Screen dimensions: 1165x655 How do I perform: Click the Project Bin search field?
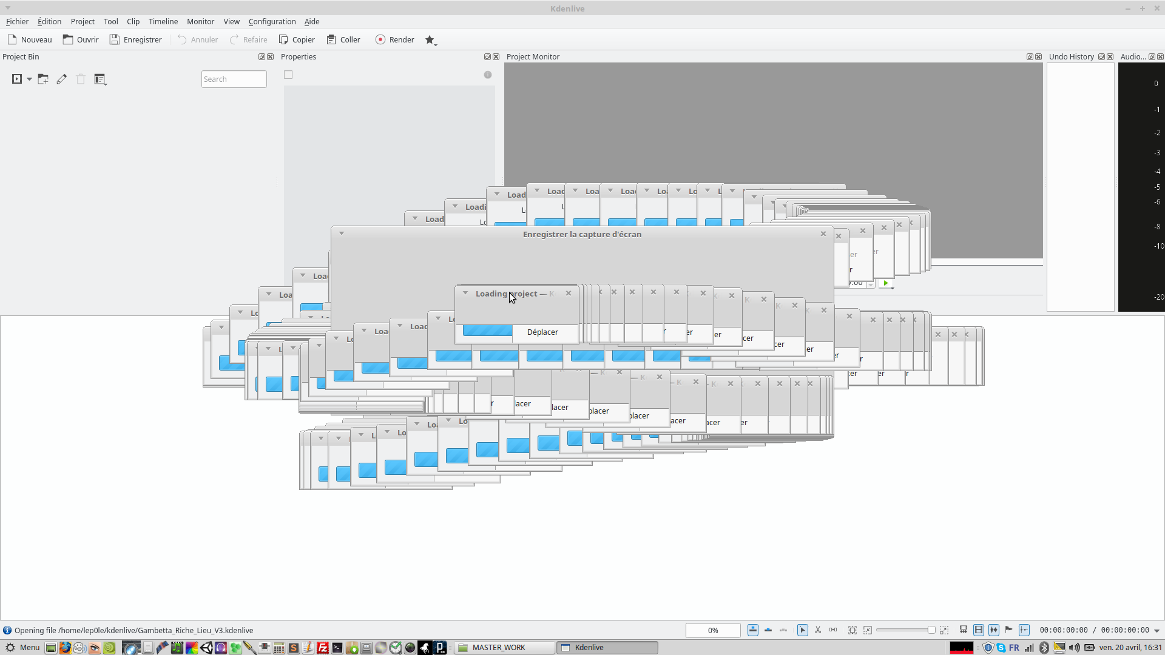click(x=234, y=79)
